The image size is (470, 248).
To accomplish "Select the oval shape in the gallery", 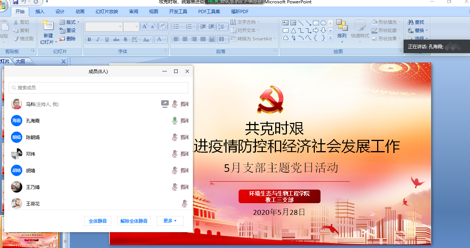I will coord(323,23).
